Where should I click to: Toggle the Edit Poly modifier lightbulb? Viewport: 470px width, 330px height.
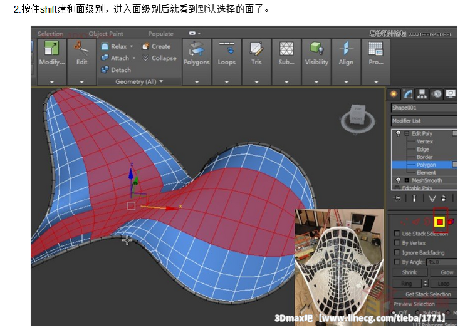click(398, 133)
